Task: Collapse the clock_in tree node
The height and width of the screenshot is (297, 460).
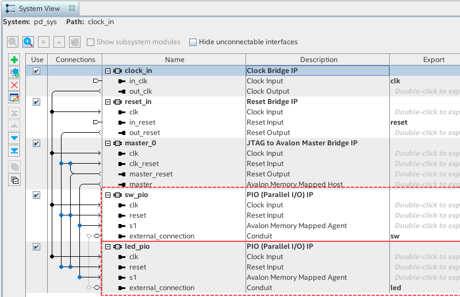Action: point(108,71)
